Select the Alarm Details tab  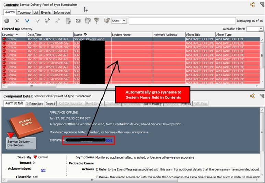(14, 103)
